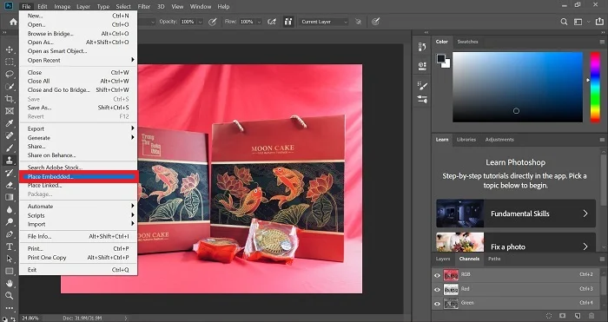Select the Rectangle shape tool
This screenshot has height=322, width=608.
(x=10, y=271)
